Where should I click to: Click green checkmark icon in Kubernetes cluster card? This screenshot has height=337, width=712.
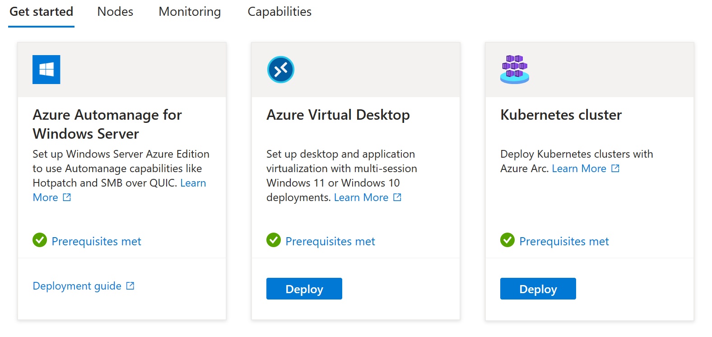click(x=507, y=240)
